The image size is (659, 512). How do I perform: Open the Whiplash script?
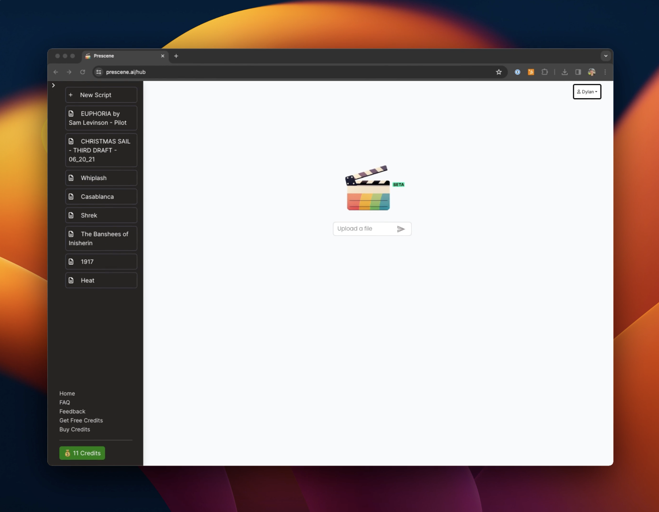(101, 178)
